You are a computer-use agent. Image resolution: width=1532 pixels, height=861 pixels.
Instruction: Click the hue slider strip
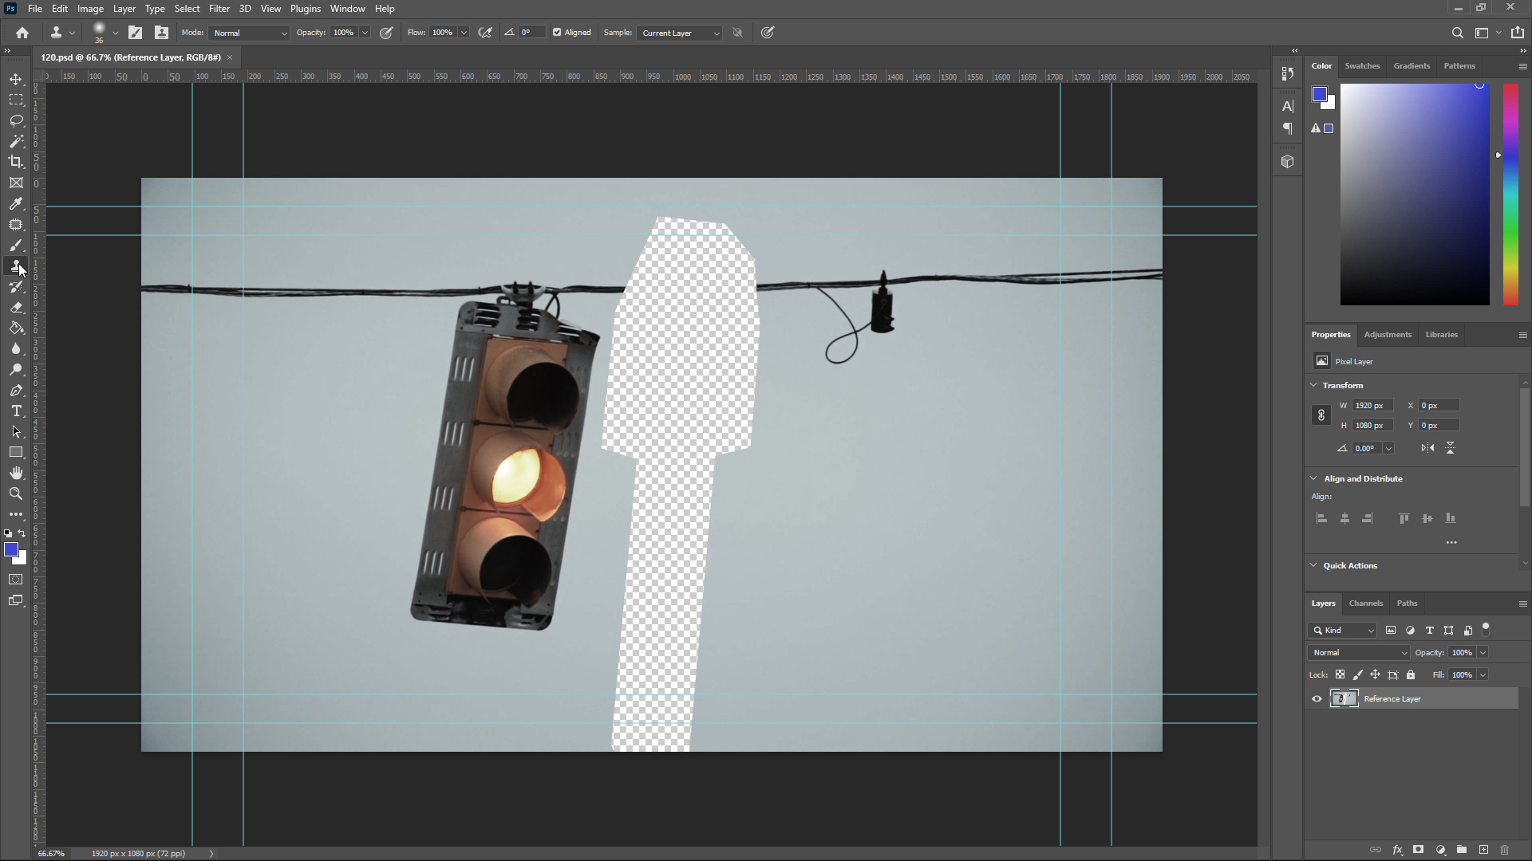[x=1510, y=195]
